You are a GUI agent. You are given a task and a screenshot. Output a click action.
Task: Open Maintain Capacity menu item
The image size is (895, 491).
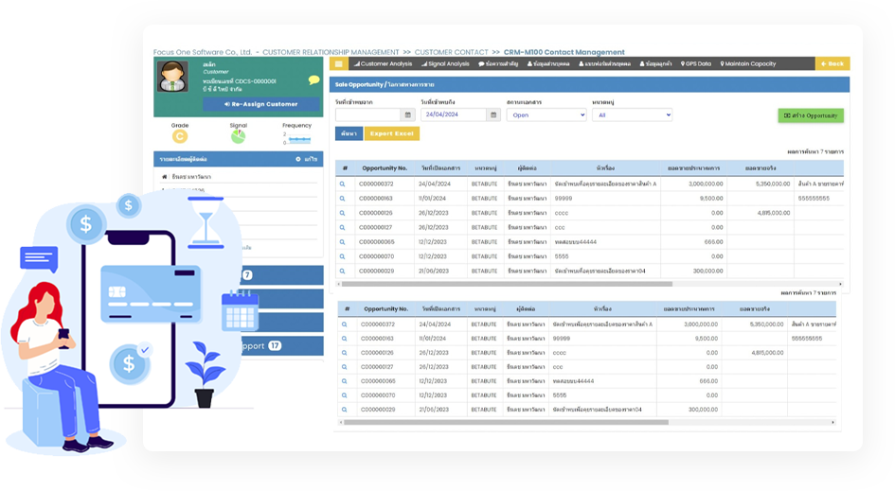pos(748,64)
